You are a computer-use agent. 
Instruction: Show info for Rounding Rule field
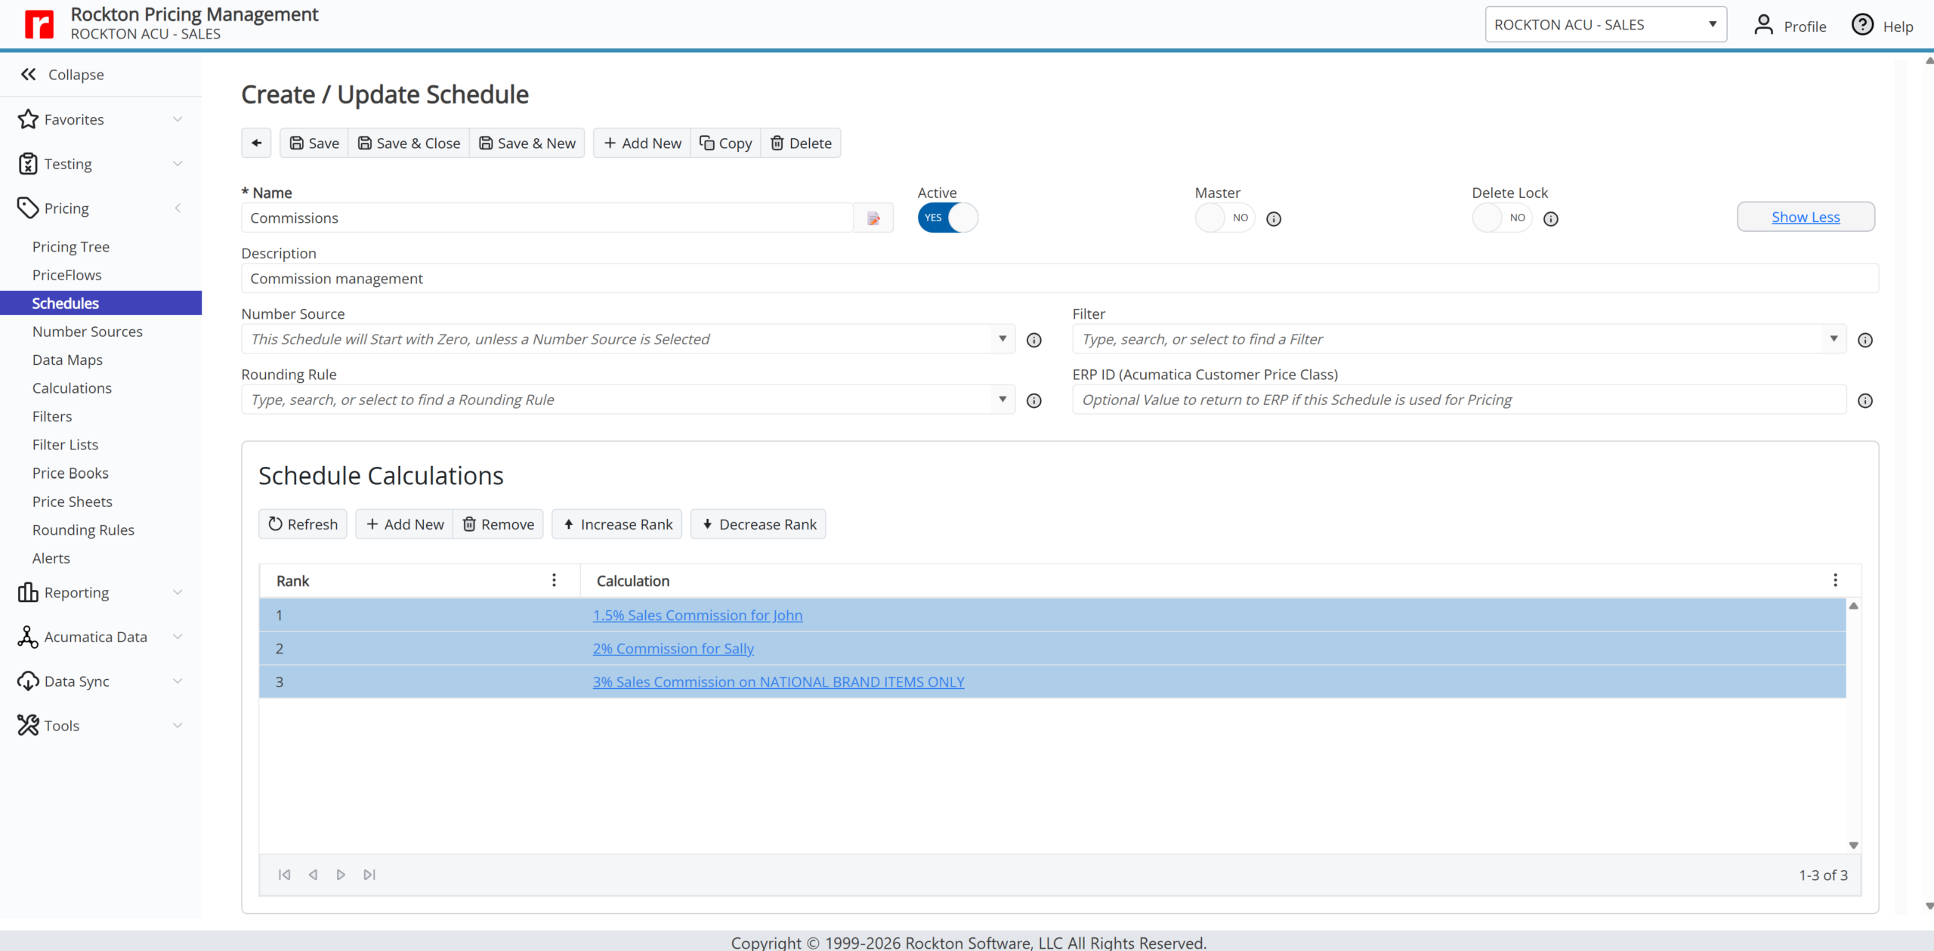pos(1034,400)
